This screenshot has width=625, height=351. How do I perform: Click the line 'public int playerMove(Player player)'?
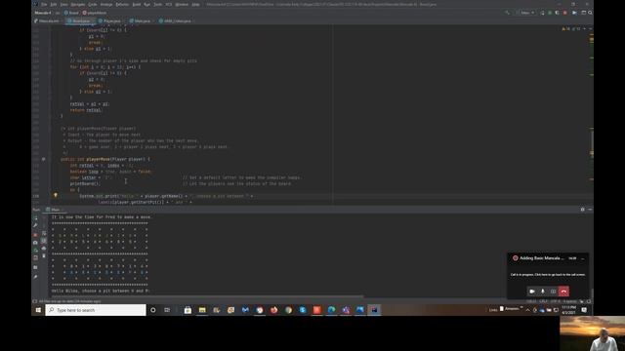coord(105,159)
